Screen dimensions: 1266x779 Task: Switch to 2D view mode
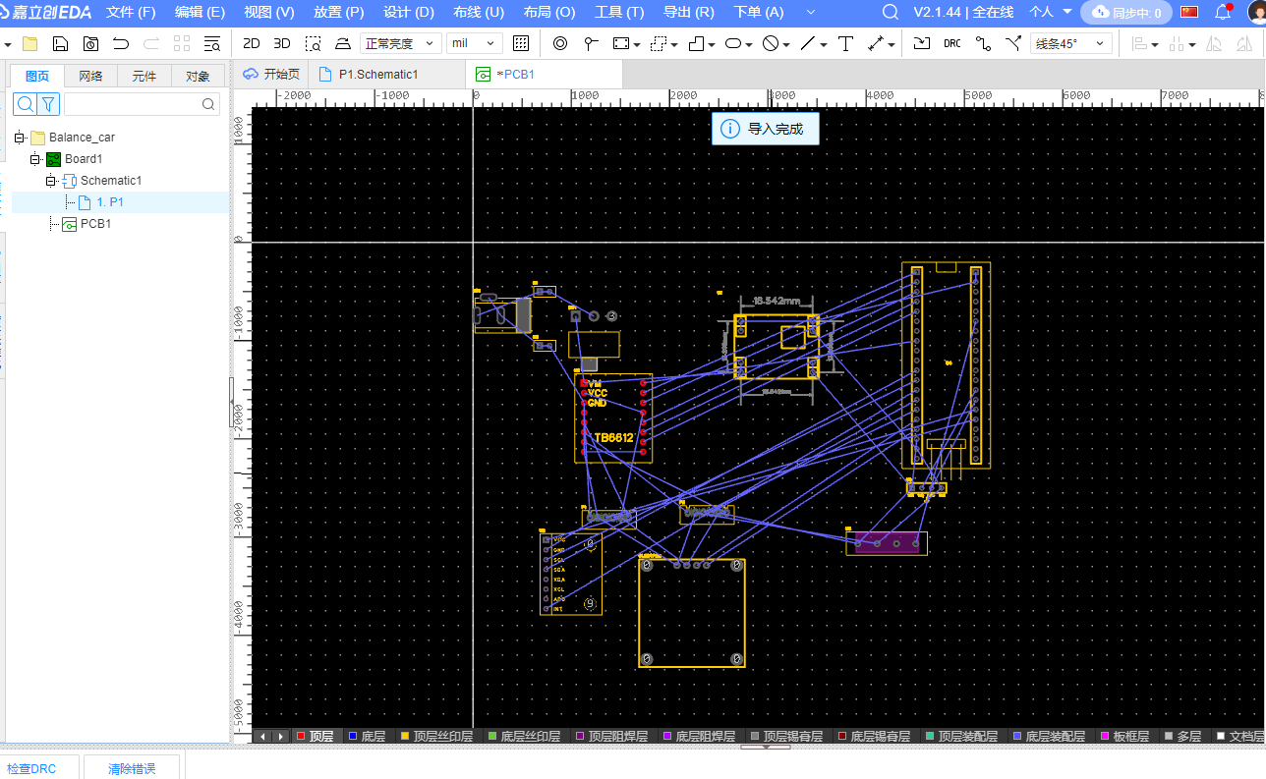coord(252,43)
